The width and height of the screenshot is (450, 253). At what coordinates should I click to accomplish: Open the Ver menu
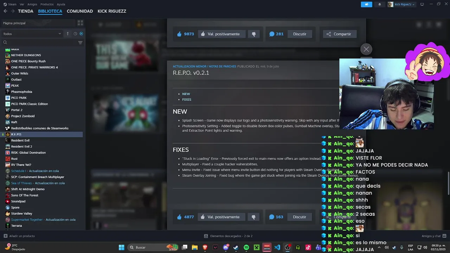22,4
